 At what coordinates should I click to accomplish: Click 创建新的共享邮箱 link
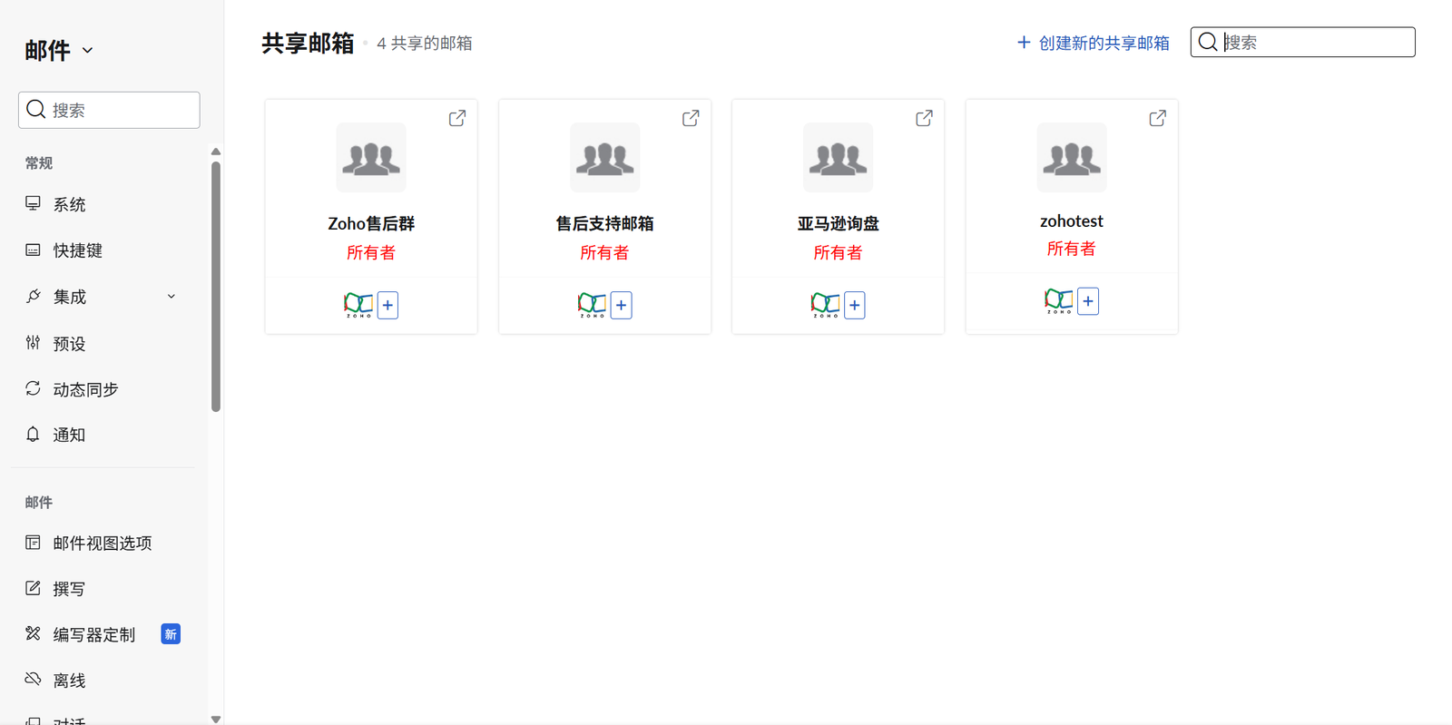[x=1093, y=43]
